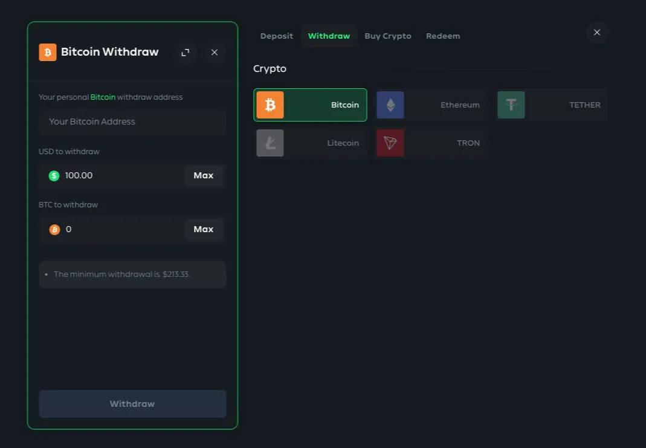646x448 pixels.
Task: Click the orange BTC icon in BTC field
Action: point(55,229)
